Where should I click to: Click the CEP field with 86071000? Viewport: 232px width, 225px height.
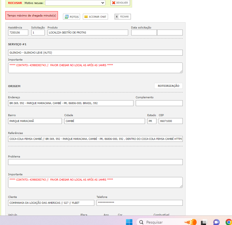pos(170,121)
